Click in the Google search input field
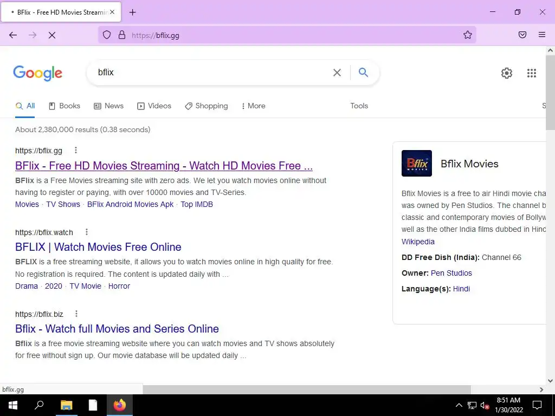The height and width of the screenshot is (416, 555). (x=212, y=73)
